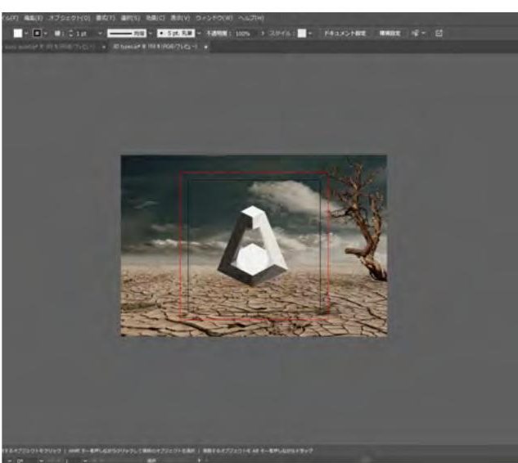Viewport: 518px width, 463px height.
Task: Open the 編集(E) Edit menu
Action: [x=34, y=18]
